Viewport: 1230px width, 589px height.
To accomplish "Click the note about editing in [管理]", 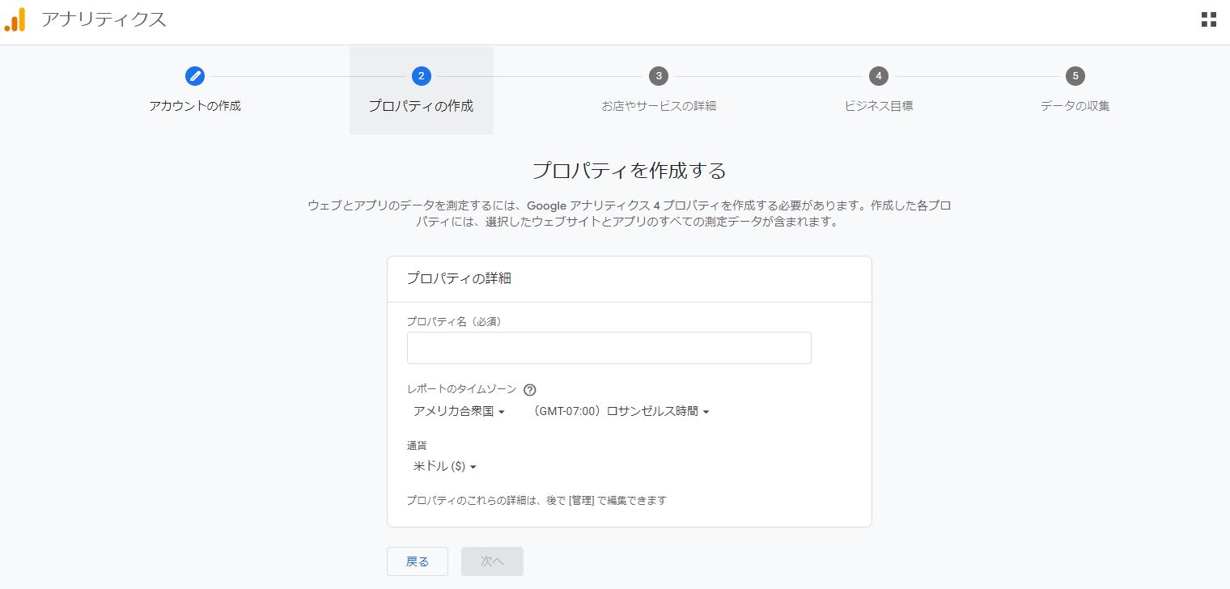I will (x=537, y=500).
